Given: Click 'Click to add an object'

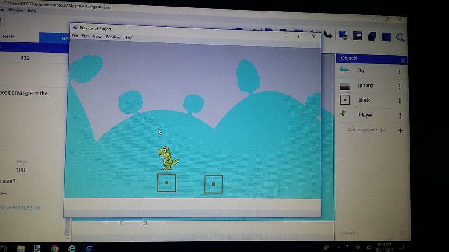Looking at the screenshot, I should (368, 130).
